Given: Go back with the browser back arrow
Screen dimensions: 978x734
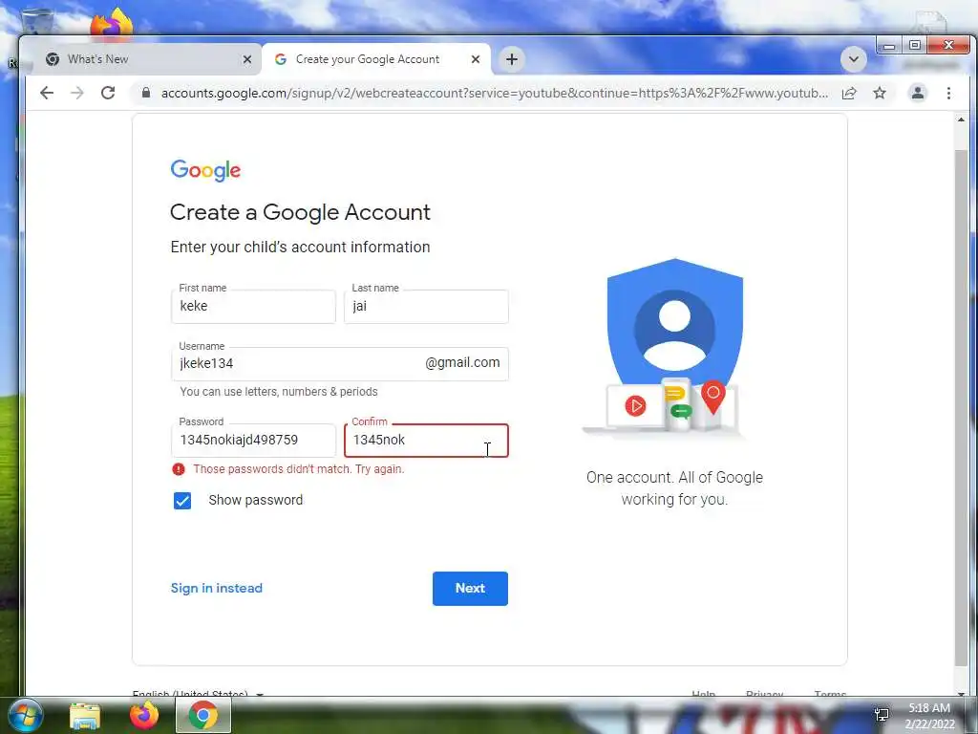Looking at the screenshot, I should tap(47, 93).
